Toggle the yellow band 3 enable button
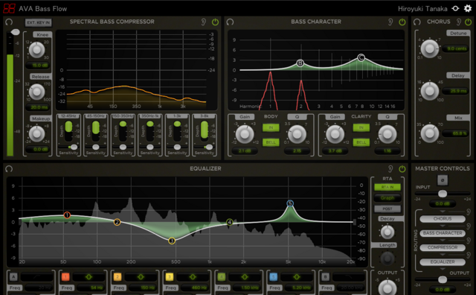The image size is (476, 295). (170, 277)
